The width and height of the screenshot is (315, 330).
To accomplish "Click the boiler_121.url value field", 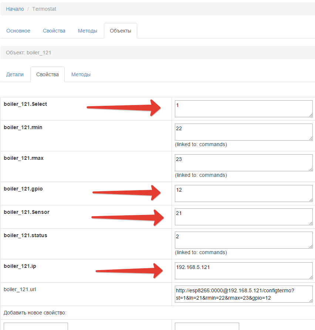I will tap(244, 294).
